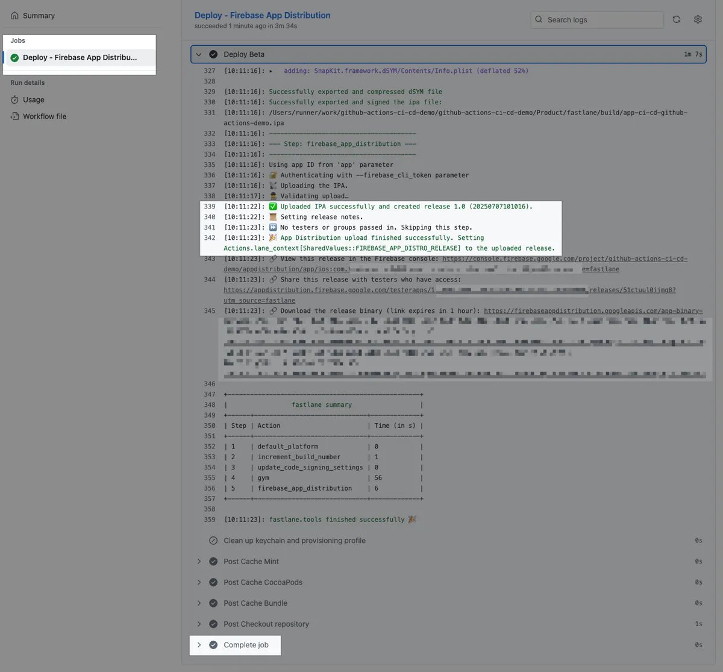Click log line number 339
Viewport: 723px width, 672px height.
click(210, 207)
